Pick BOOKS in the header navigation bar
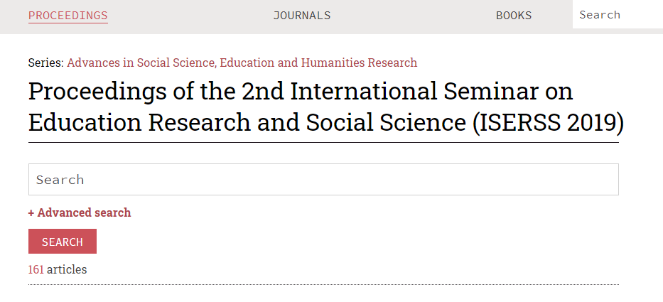Screen dimensions: 663x302 [x=514, y=15]
